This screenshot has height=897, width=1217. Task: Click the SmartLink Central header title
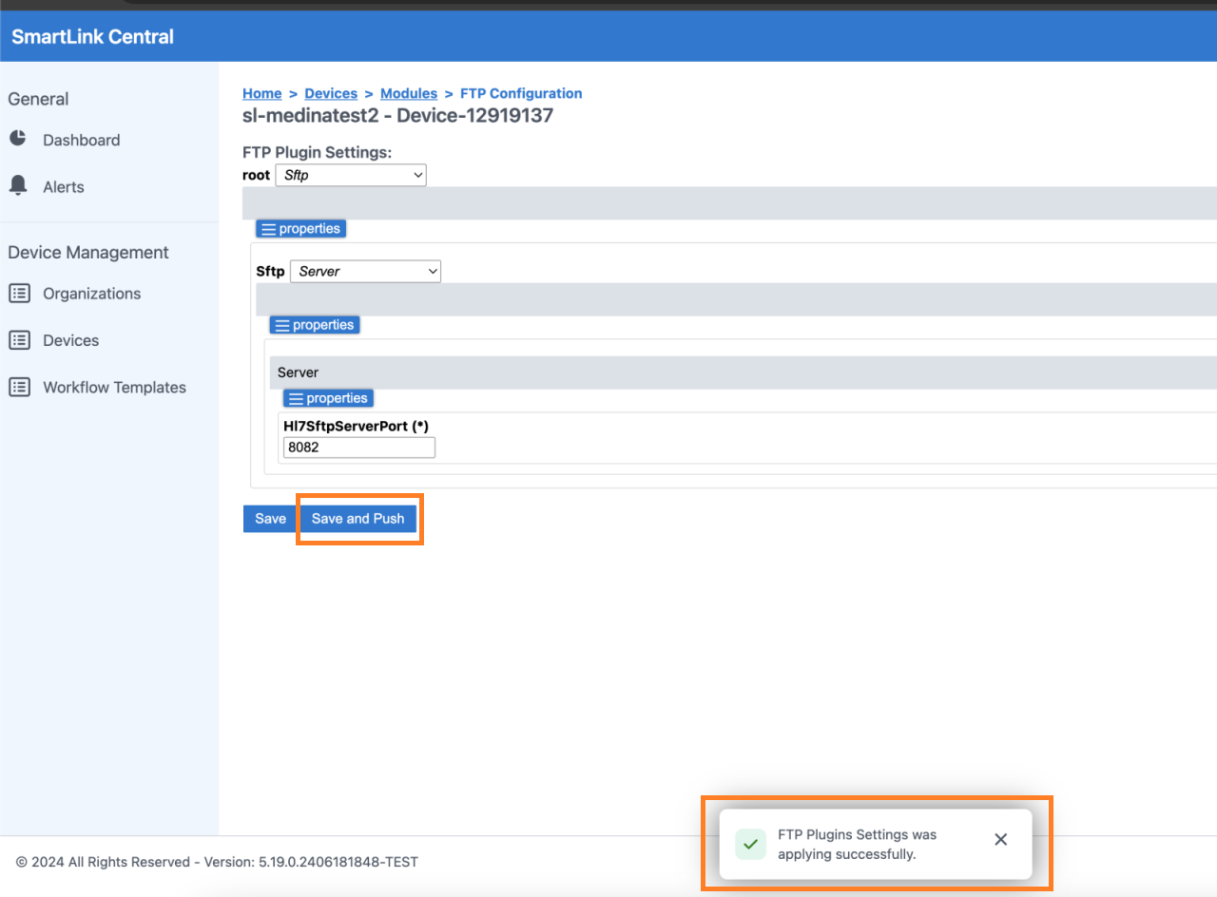(92, 37)
